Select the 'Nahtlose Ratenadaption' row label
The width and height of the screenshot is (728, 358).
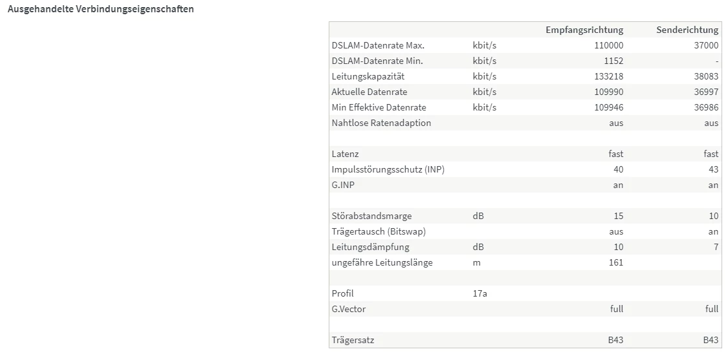pos(381,123)
